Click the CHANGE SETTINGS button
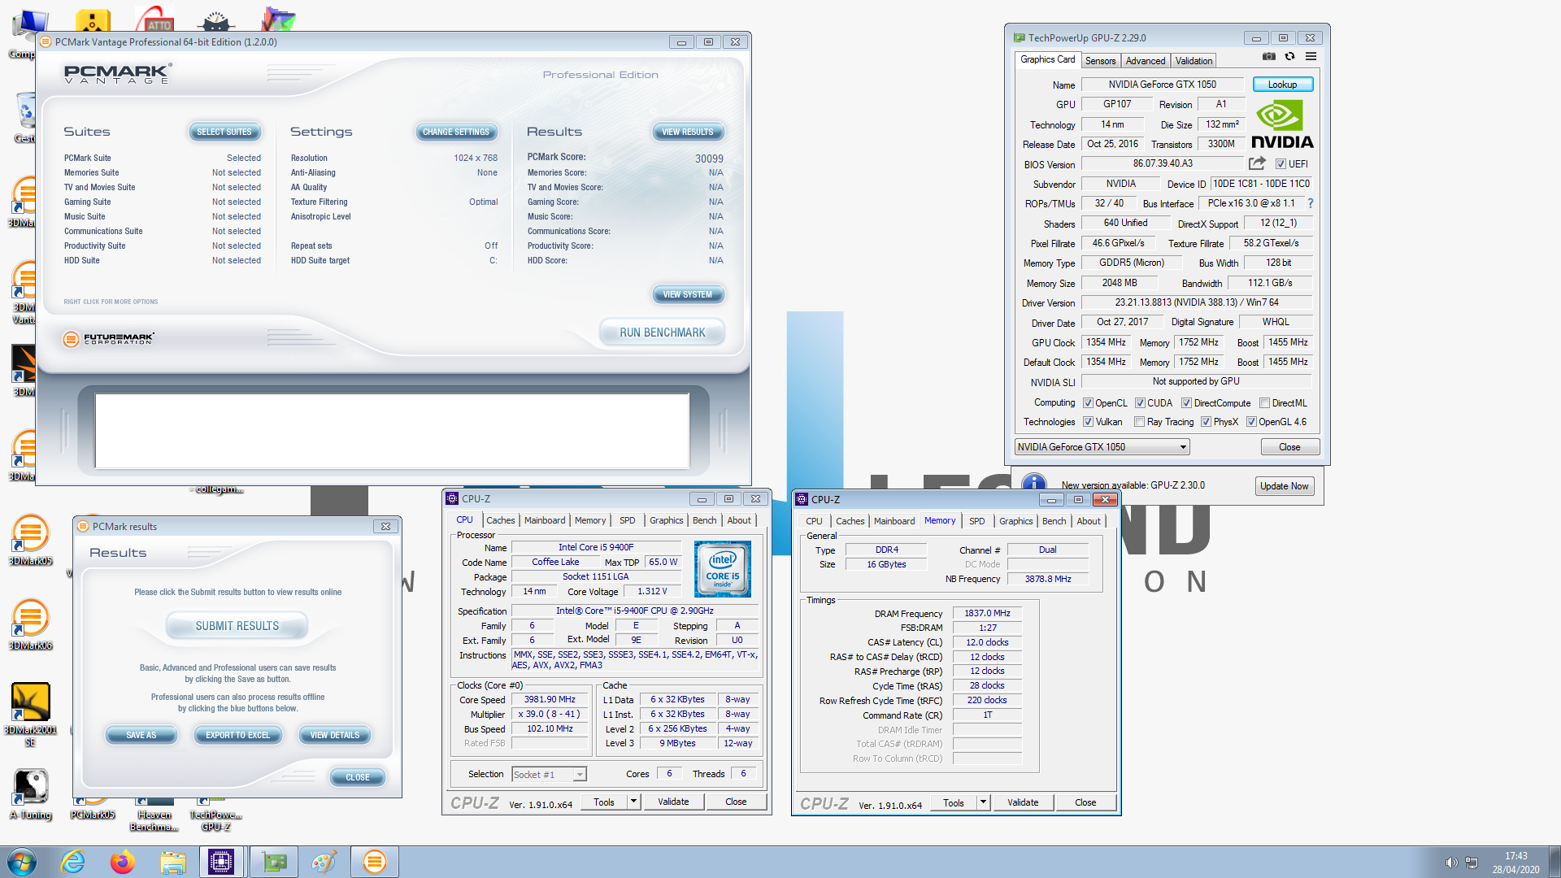Screen dimensions: 1561x878 point(455,132)
